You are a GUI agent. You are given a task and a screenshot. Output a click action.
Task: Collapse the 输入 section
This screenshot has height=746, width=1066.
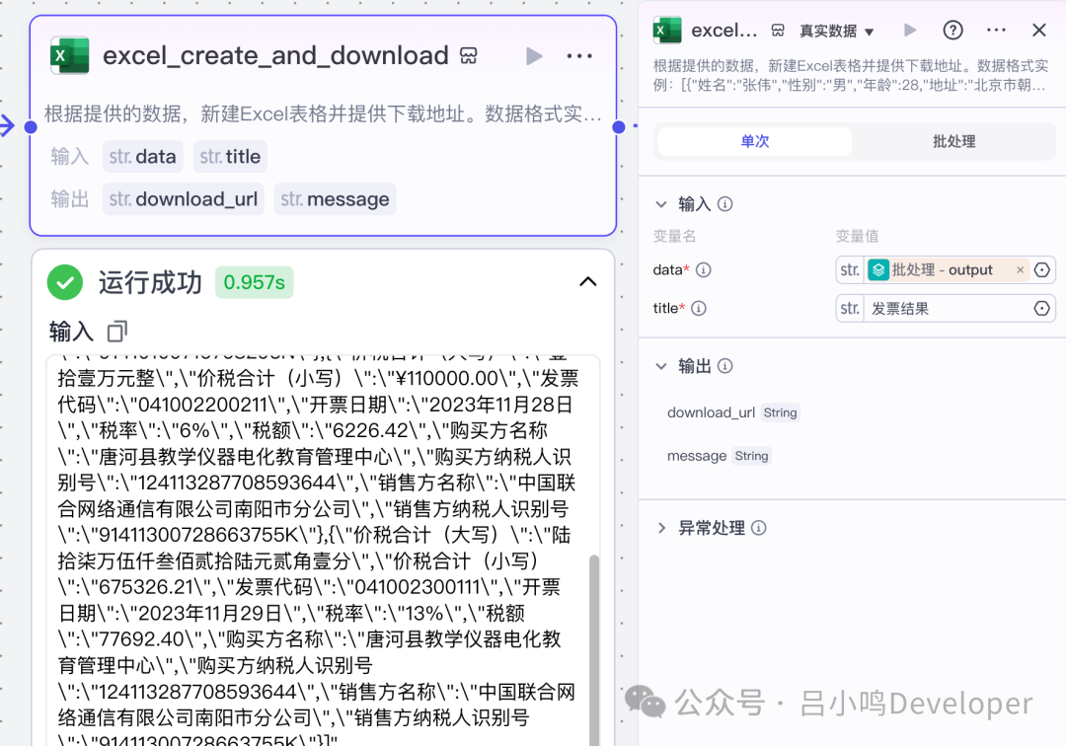click(x=660, y=204)
